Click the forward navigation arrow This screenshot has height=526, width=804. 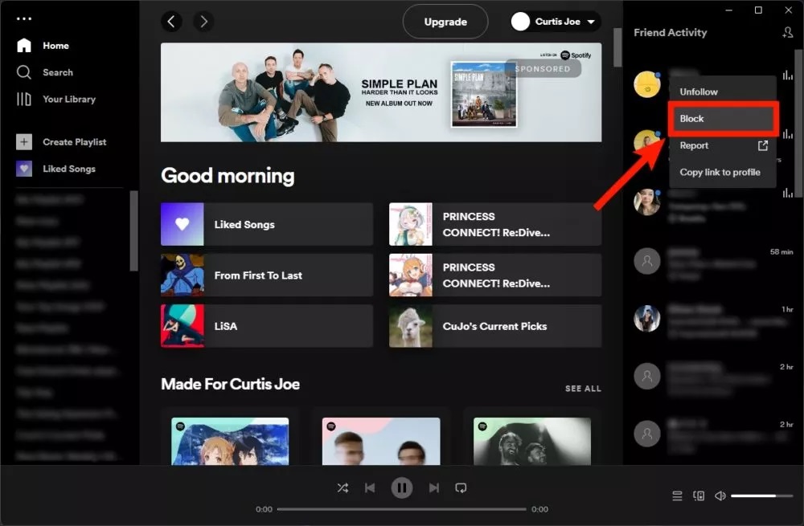(x=203, y=22)
